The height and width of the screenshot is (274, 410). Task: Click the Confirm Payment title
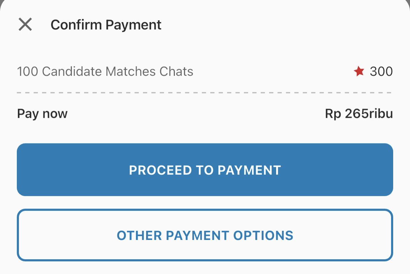(x=106, y=25)
